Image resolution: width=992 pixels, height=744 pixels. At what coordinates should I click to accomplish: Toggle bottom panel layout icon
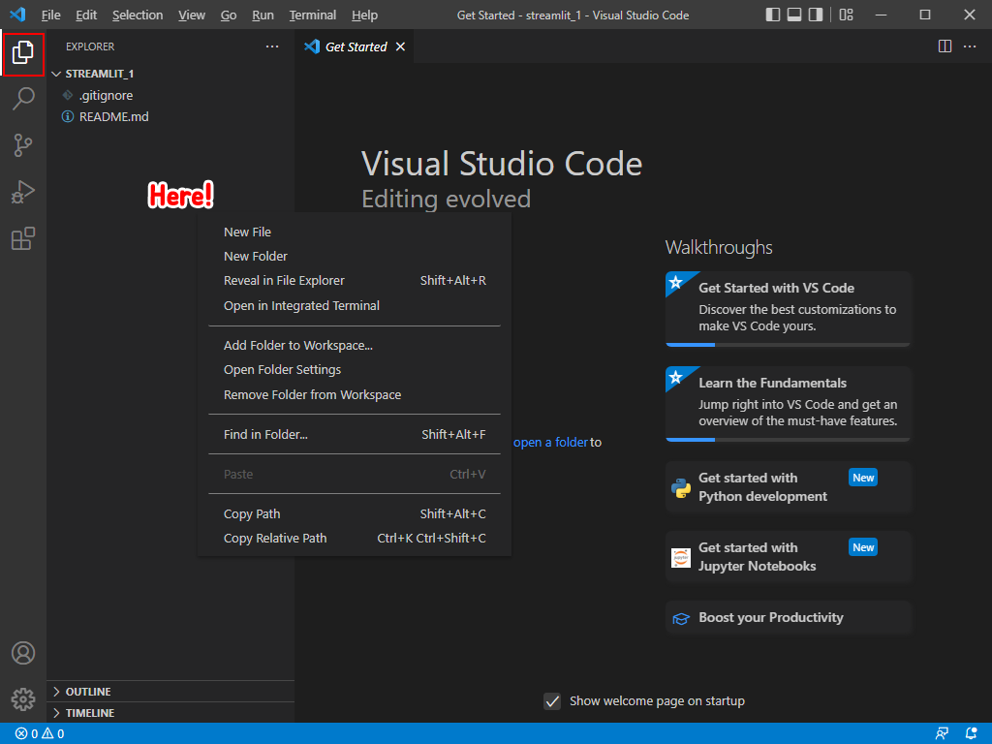[794, 15]
